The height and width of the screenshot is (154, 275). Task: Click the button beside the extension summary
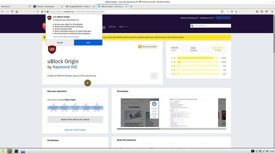[x=154, y=76]
